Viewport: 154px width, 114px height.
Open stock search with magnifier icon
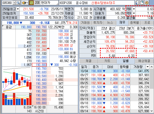18,3
